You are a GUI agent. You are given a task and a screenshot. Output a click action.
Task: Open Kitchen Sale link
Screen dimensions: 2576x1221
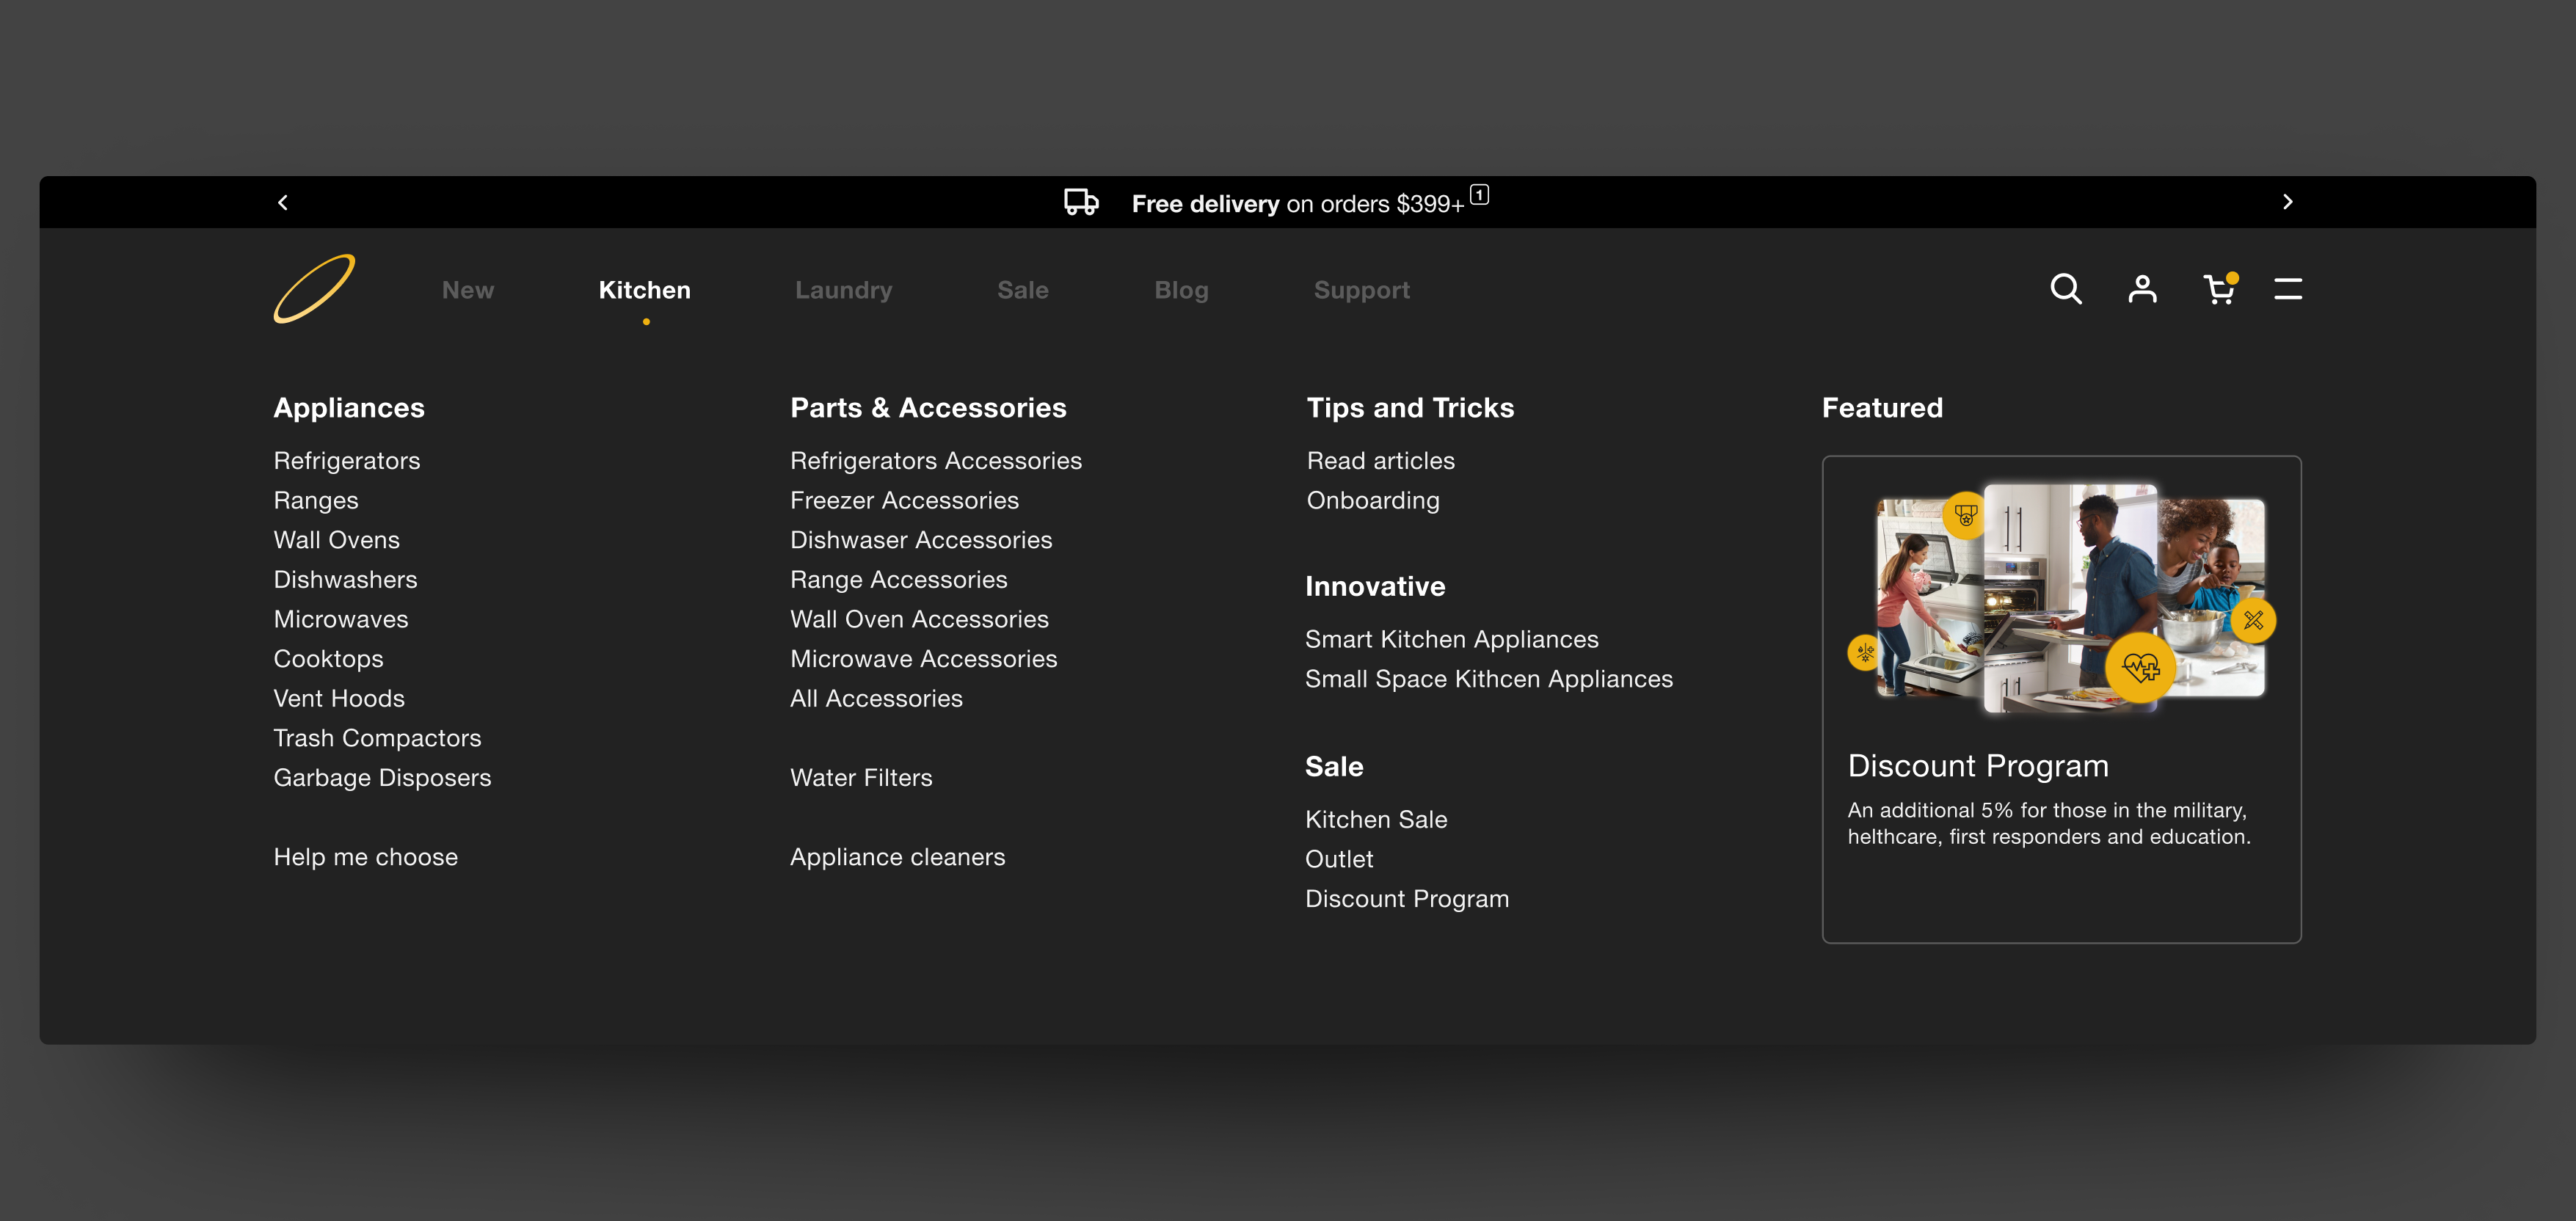1376,819
